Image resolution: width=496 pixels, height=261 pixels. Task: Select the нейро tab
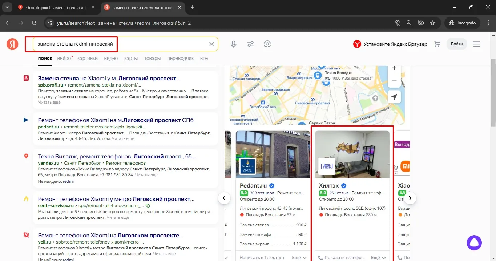(64, 58)
